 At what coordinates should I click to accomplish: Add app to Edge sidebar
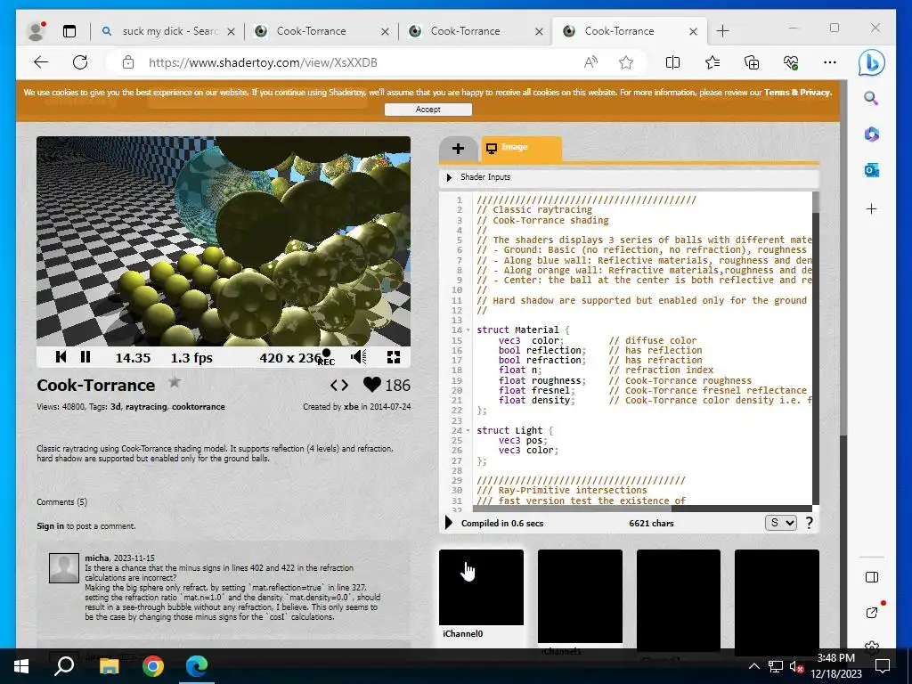click(871, 208)
